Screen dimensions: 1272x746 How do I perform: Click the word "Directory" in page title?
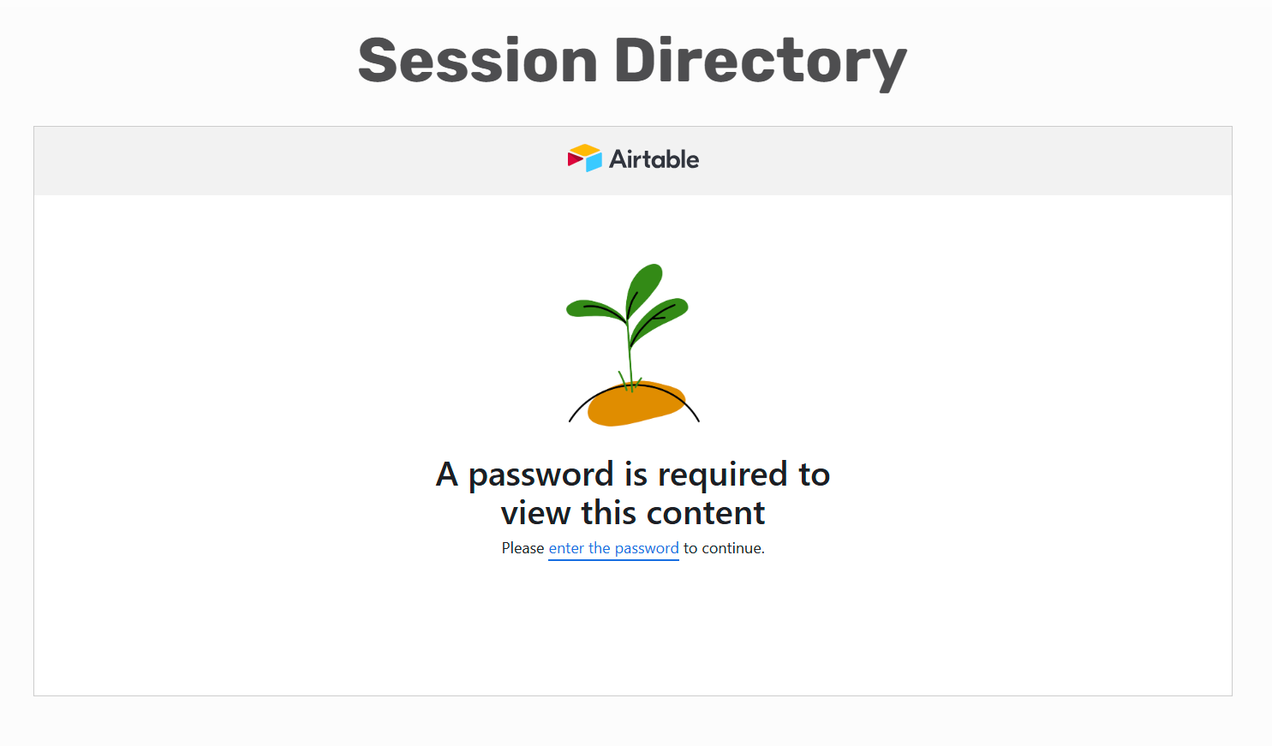click(x=761, y=63)
